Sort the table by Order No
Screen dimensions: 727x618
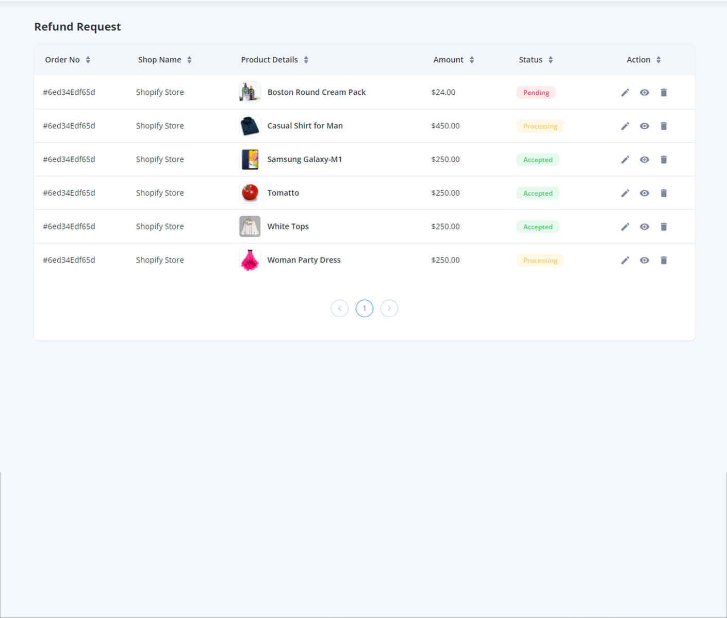pyautogui.click(x=88, y=60)
